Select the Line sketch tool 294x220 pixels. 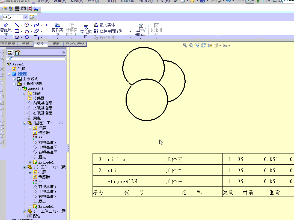click(x=17, y=25)
